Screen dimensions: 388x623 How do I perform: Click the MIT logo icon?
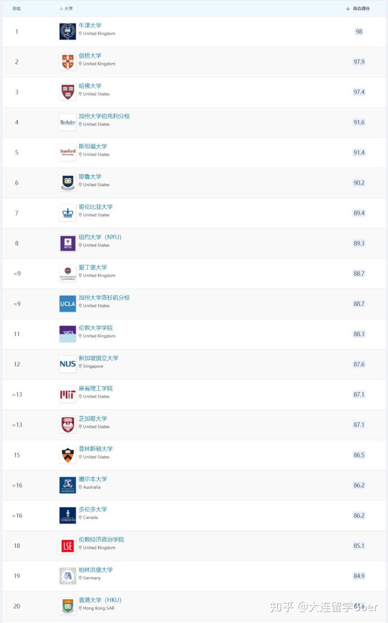click(x=67, y=394)
